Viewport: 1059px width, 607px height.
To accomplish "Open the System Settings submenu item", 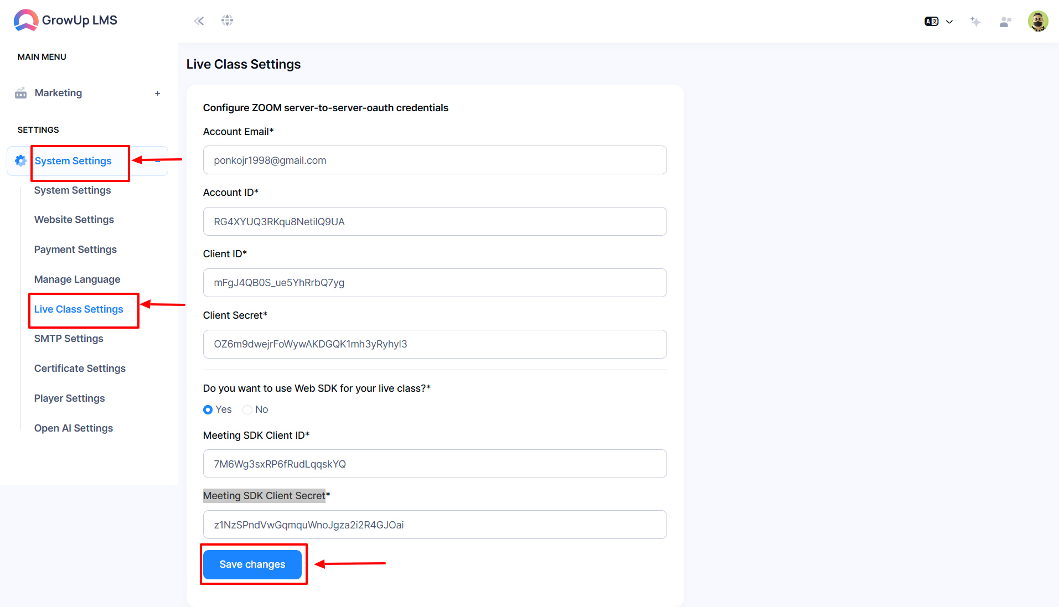I will pos(73,190).
